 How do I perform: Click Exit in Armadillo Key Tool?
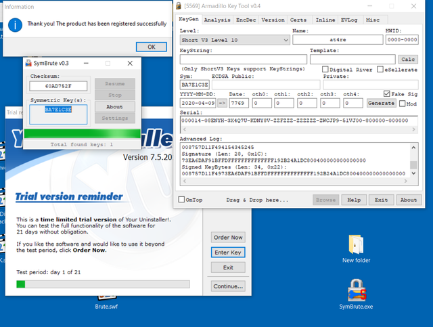pos(381,200)
